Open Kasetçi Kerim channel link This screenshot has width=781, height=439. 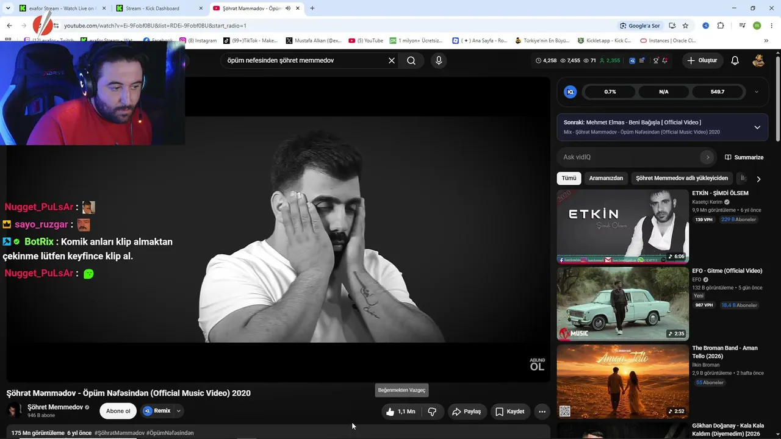click(x=707, y=202)
